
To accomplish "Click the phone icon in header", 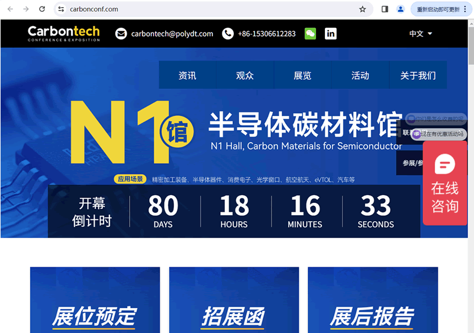I will [228, 34].
